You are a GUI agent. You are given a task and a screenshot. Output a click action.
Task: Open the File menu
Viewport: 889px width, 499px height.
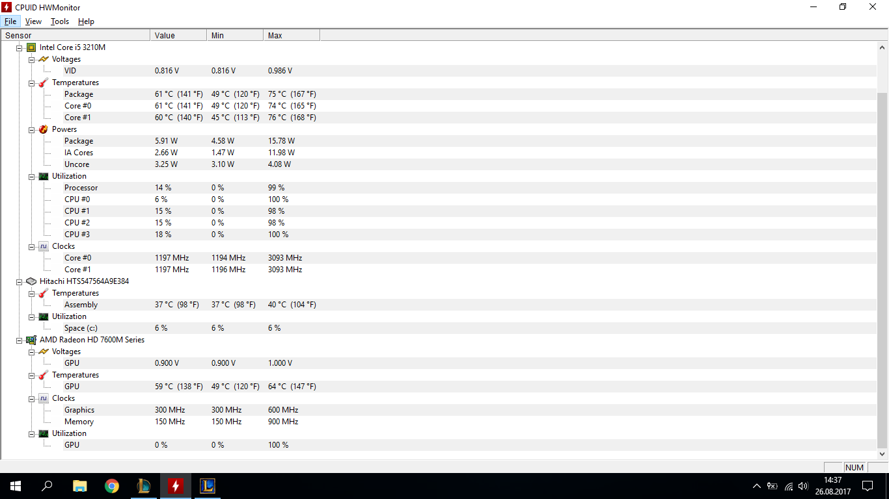[x=10, y=21]
